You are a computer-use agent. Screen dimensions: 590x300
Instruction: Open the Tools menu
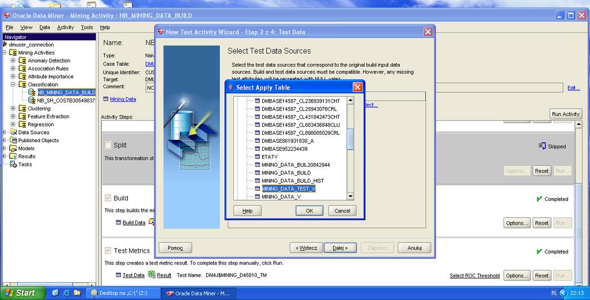87,28
